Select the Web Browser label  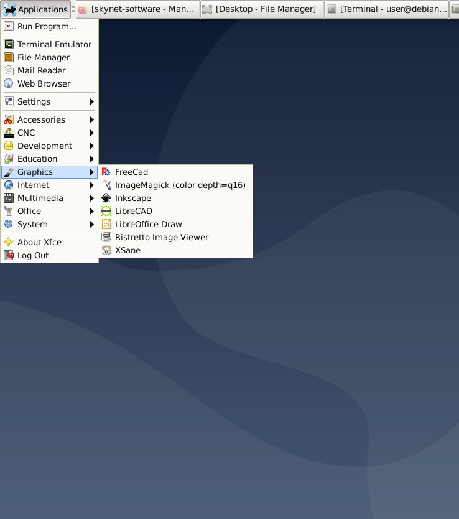(44, 83)
